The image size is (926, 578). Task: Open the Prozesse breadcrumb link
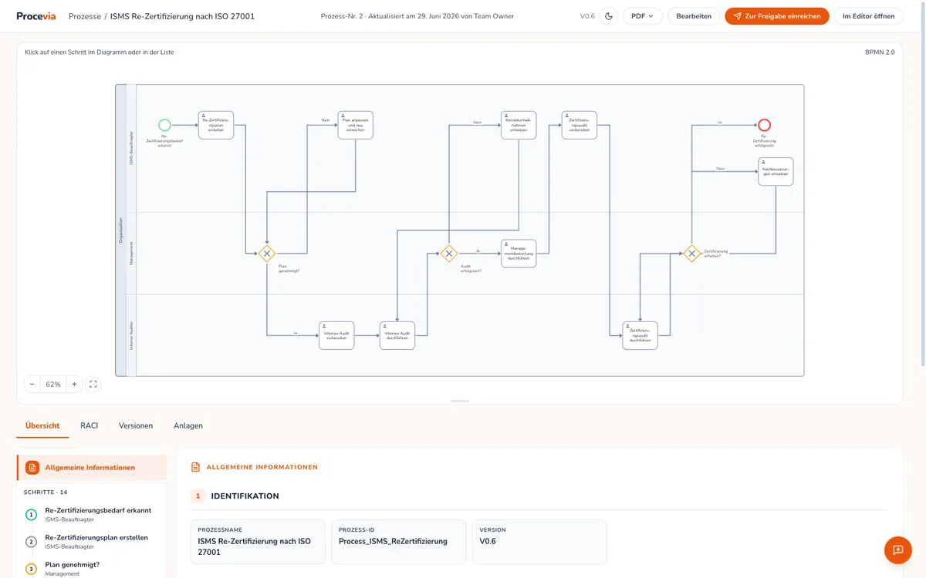85,16
